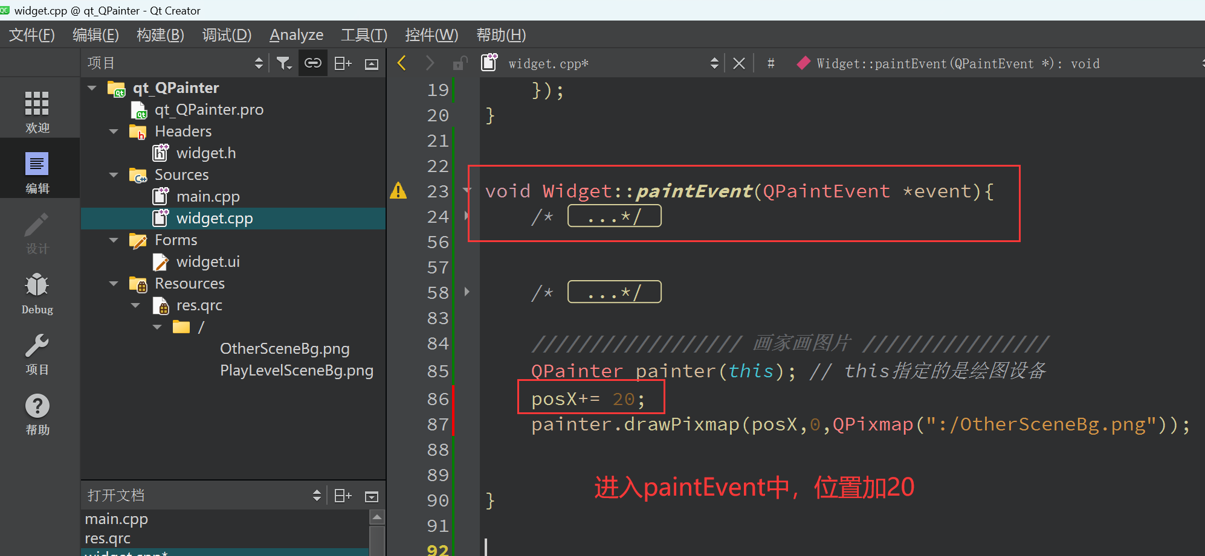
Task: Collapse the Sources folder
Action: click(x=114, y=175)
